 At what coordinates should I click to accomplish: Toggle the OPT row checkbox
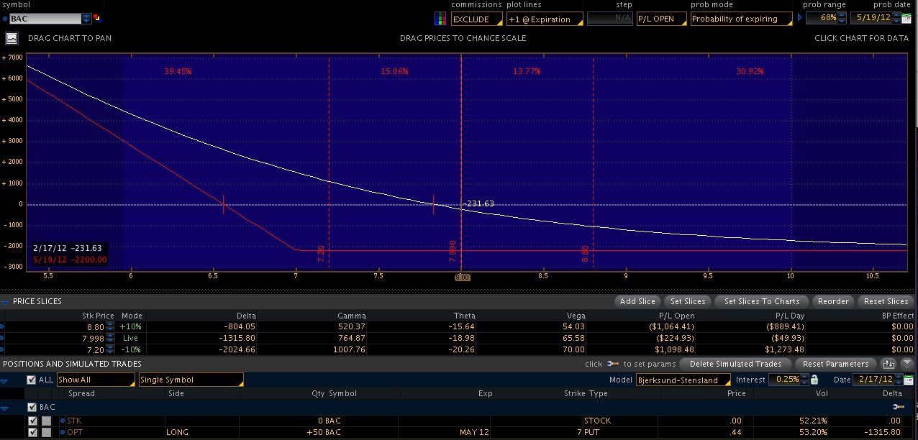(32, 432)
